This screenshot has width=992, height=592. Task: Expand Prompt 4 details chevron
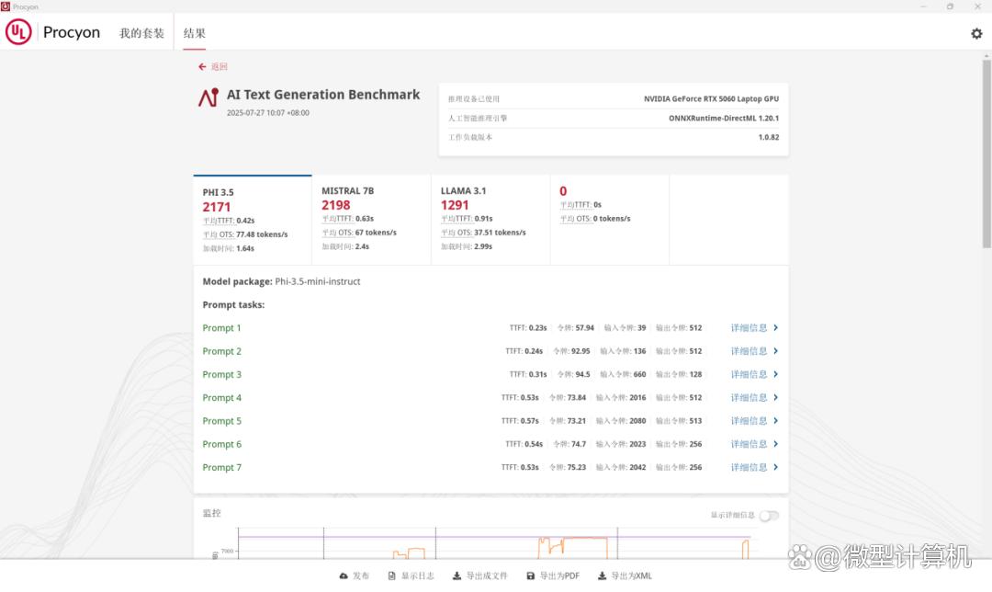pyautogui.click(x=776, y=398)
